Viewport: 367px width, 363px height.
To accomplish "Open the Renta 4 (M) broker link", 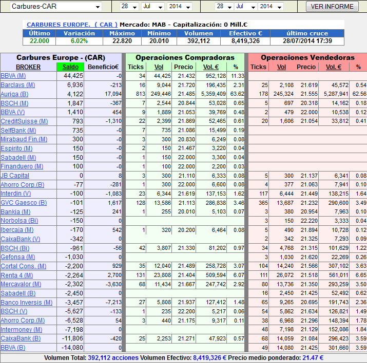I will 17,275.
